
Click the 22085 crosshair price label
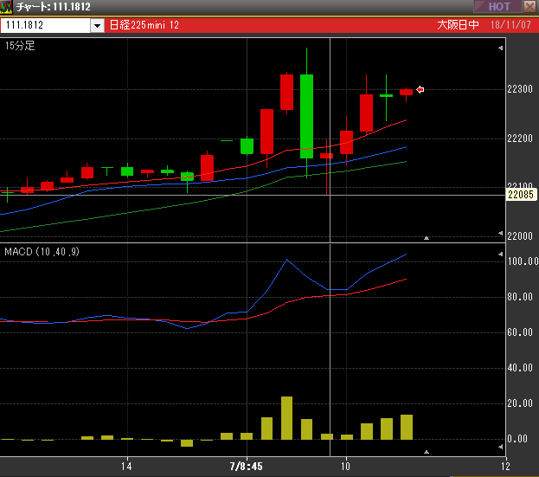point(521,195)
